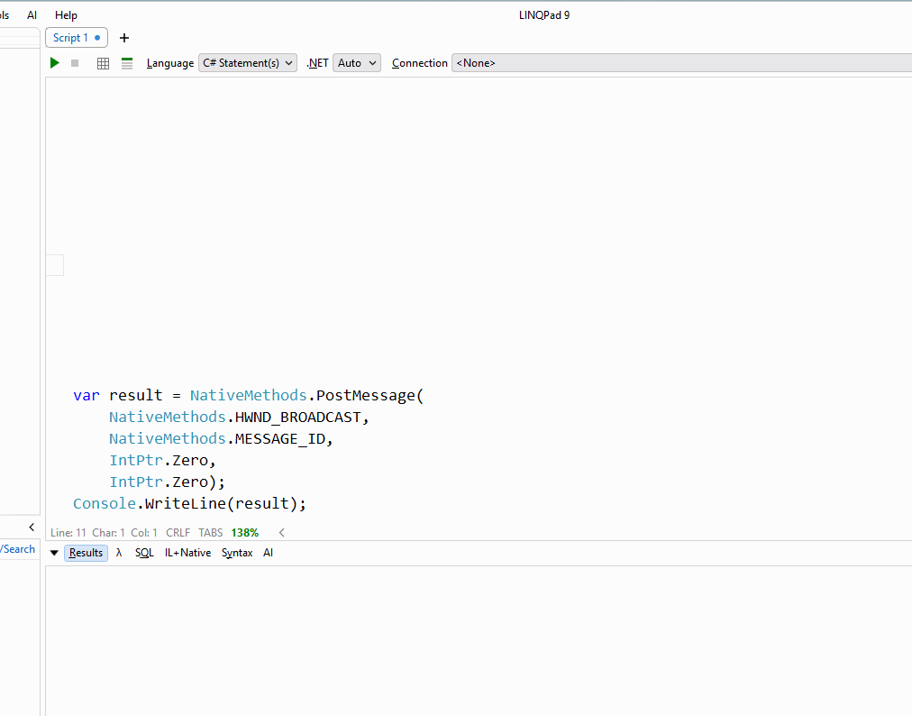Switch results to data grid view icon

pos(103,63)
